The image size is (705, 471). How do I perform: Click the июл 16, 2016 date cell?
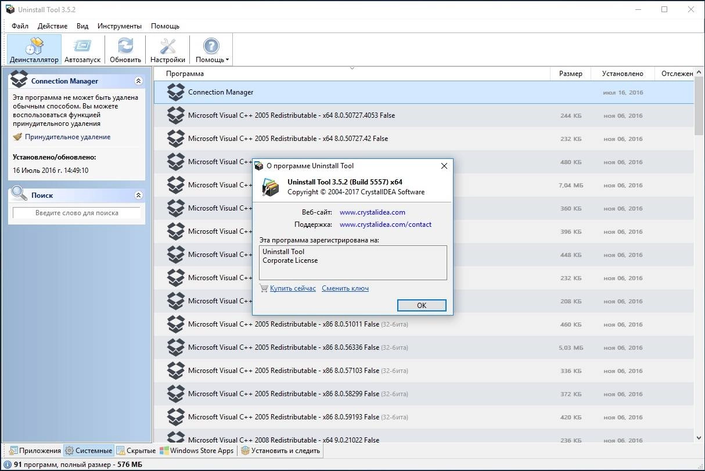623,93
